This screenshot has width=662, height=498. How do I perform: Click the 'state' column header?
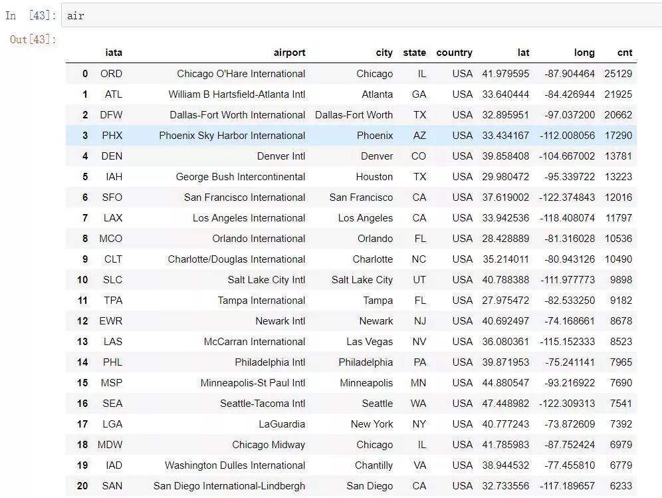414,53
